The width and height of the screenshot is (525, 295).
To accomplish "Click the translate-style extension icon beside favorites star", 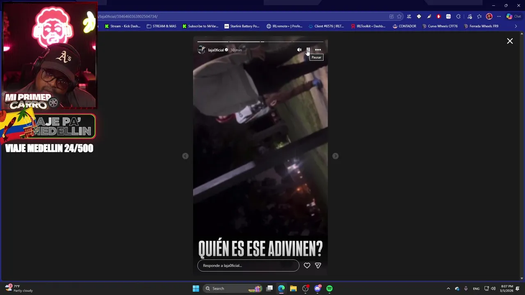I will (409, 16).
